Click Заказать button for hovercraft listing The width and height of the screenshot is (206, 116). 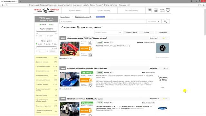point(87,80)
